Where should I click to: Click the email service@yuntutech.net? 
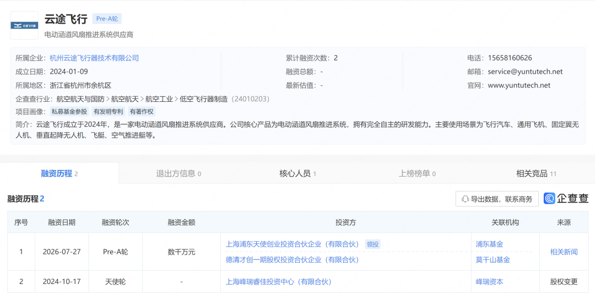tap(525, 72)
